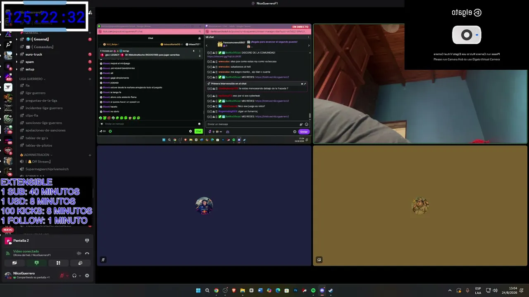
Task: Add a channel to LIGA GUERRERO category
Action: [x=90, y=79]
